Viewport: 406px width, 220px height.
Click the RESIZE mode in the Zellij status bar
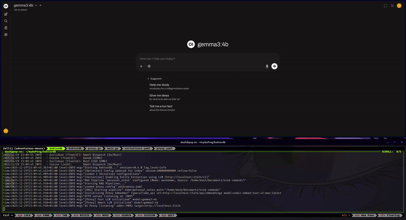(x=82, y=215)
